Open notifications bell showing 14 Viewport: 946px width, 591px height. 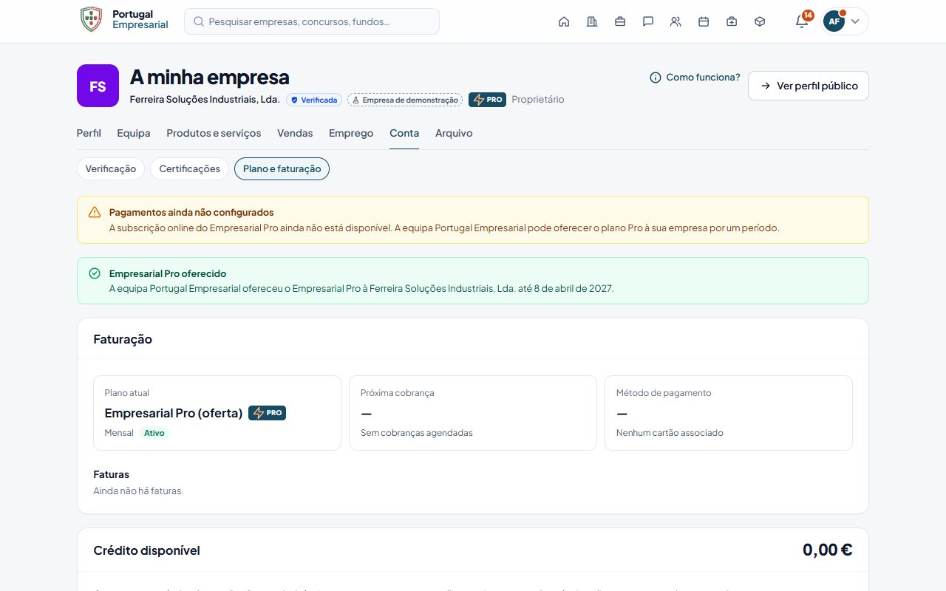tap(802, 21)
